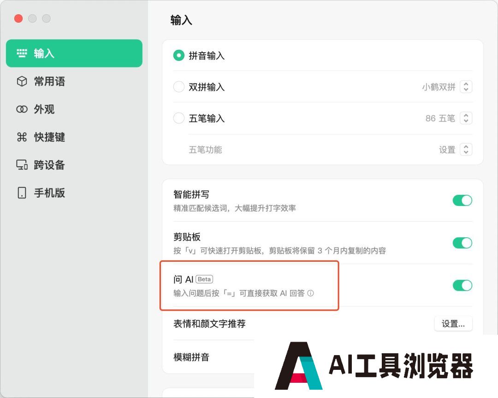Click 设置... button for 表情和颜文字推荐
The image size is (498, 398).
point(453,324)
